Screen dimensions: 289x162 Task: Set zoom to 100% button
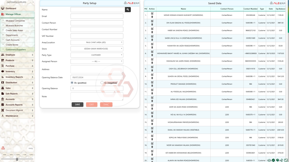tap(18, 155)
